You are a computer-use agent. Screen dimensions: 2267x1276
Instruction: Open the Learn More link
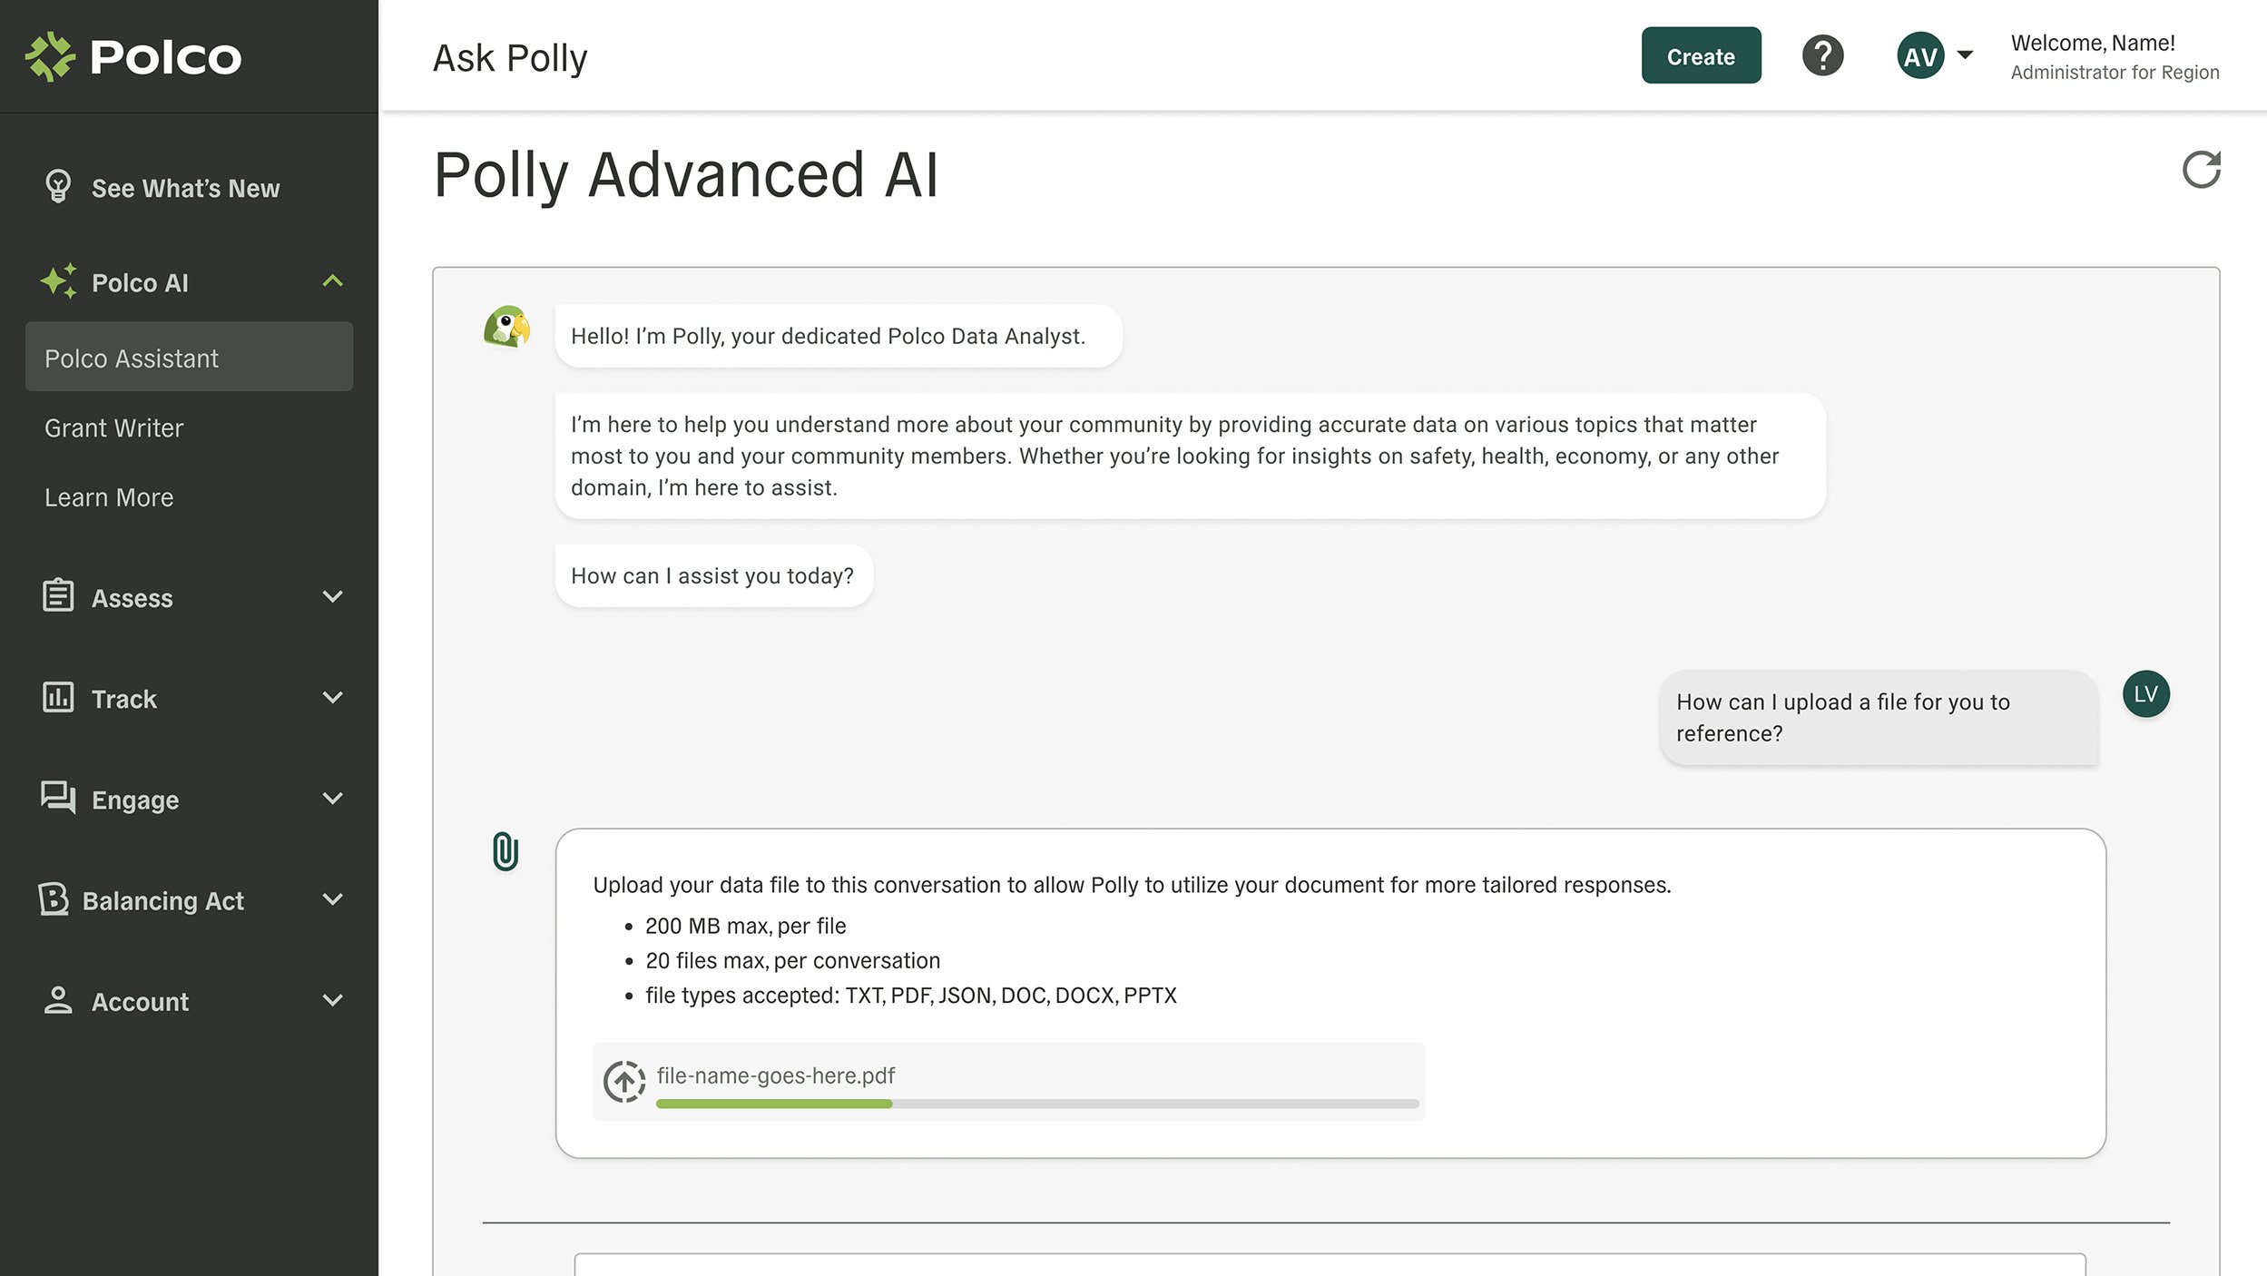pos(108,496)
